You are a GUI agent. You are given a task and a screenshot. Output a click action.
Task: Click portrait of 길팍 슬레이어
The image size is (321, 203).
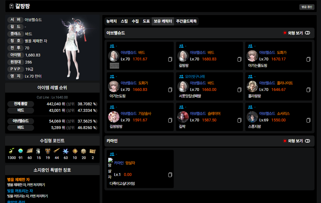pos(183,117)
